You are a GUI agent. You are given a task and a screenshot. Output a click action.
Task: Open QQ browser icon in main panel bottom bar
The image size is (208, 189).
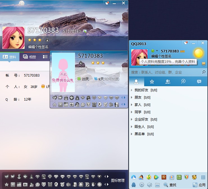tap(134, 177)
